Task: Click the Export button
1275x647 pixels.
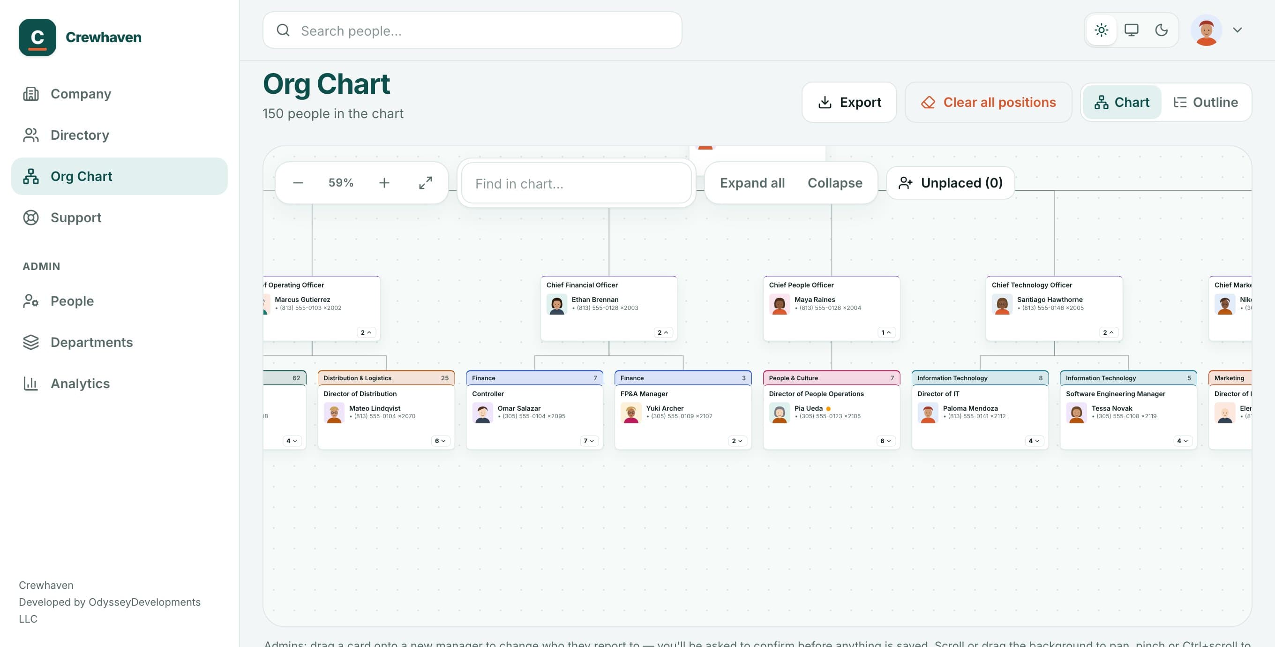Action: click(x=849, y=102)
